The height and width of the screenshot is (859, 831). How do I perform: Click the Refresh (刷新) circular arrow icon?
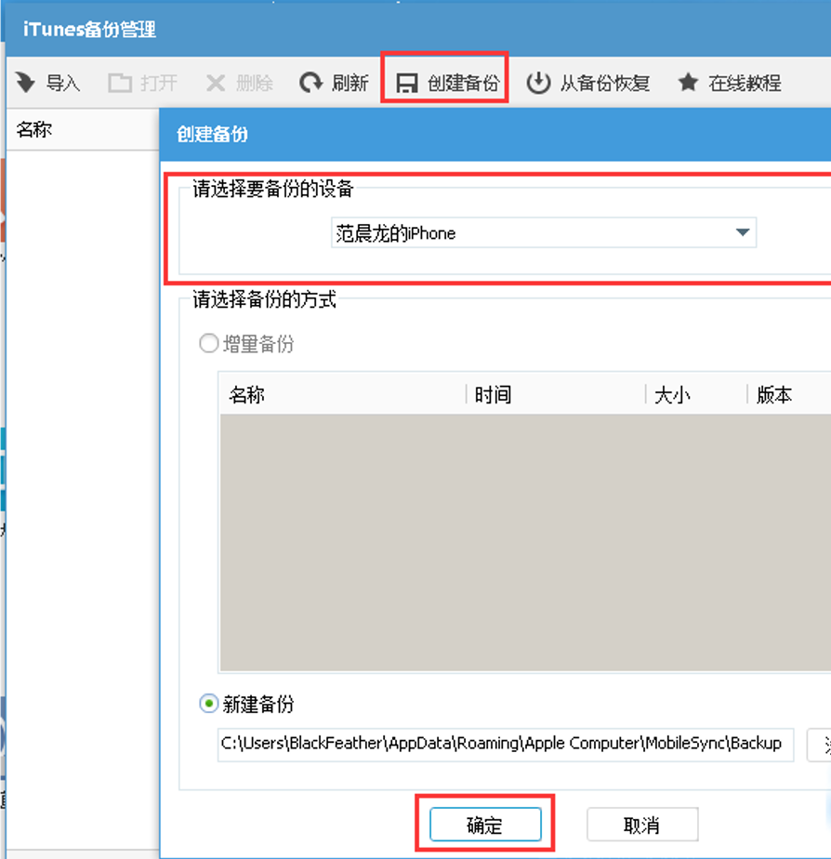tap(311, 83)
